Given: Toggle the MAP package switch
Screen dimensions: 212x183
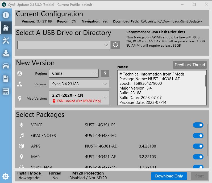Looking at the screenshot, I should click(x=198, y=157).
